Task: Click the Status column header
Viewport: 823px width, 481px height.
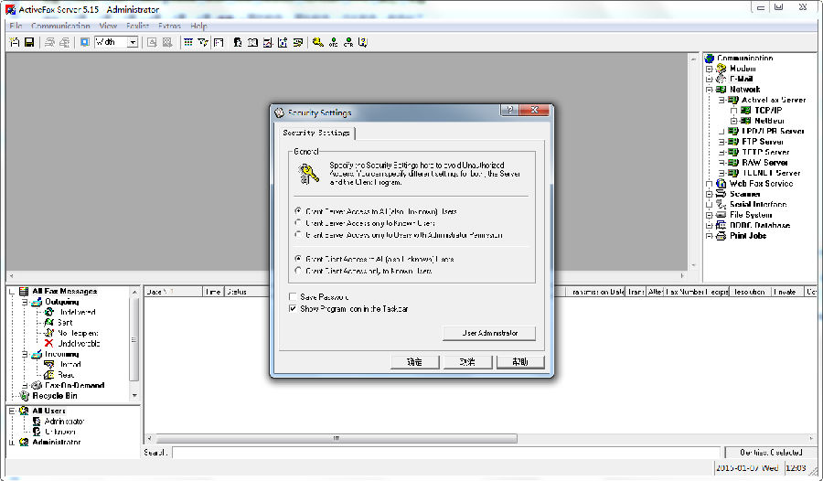Action: (247, 292)
